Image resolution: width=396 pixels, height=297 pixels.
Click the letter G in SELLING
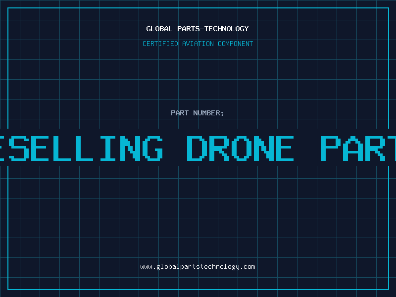153,148
